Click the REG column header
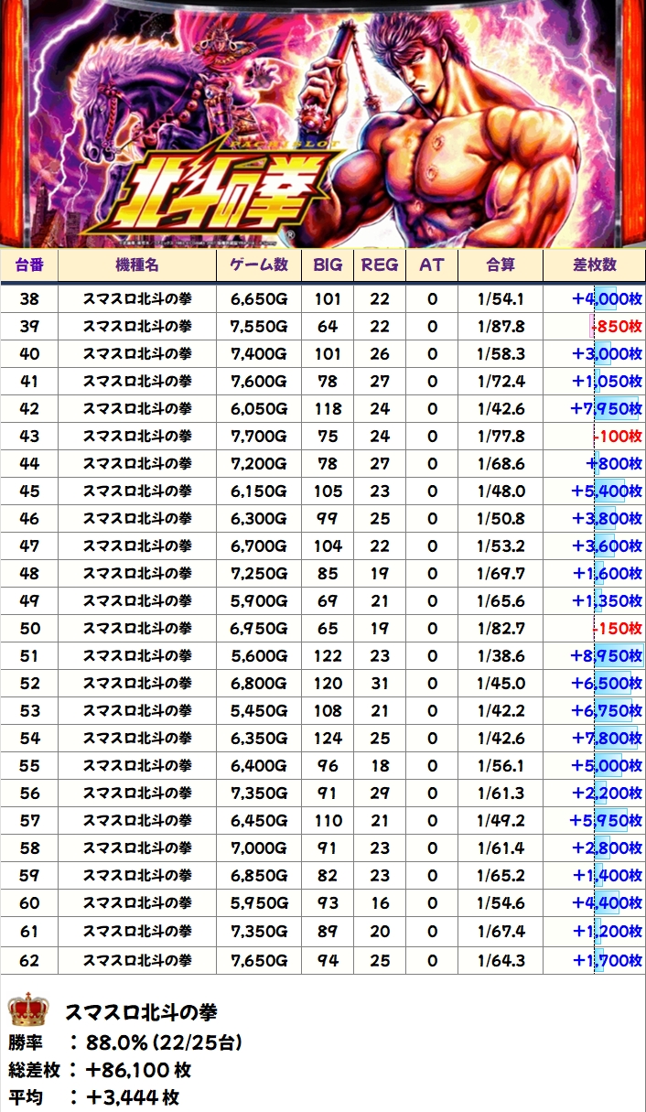Viewport: 646px width, 1112px height. point(380,265)
